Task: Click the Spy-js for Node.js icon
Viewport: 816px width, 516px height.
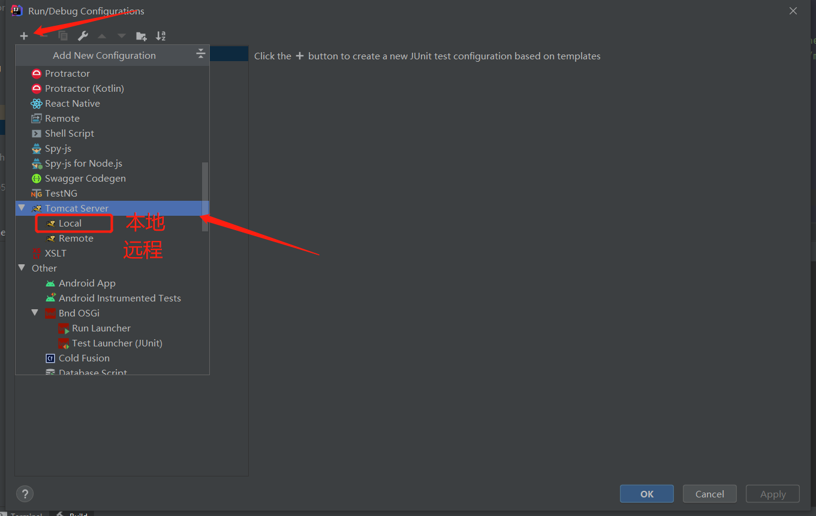Action: click(37, 163)
